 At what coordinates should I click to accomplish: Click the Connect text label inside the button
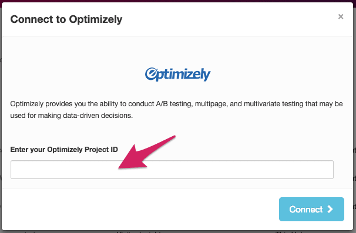[306, 209]
